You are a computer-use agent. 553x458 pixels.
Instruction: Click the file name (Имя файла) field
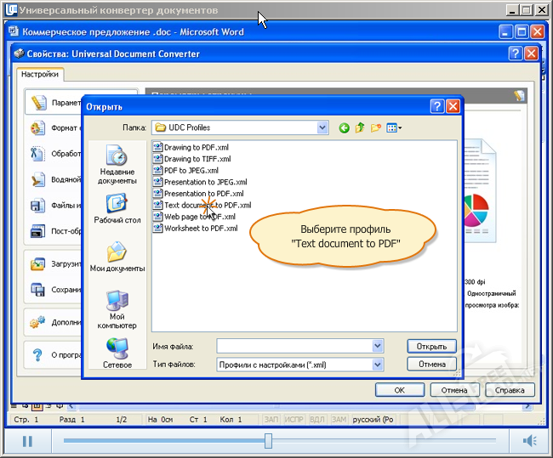pos(294,346)
